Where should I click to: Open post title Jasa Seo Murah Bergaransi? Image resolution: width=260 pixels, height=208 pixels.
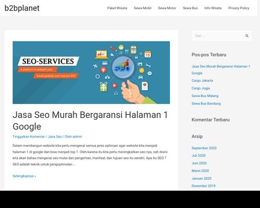pyautogui.click(x=90, y=121)
